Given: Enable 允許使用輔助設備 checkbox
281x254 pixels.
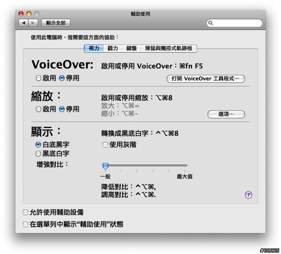Looking at the screenshot, I should coord(25,212).
